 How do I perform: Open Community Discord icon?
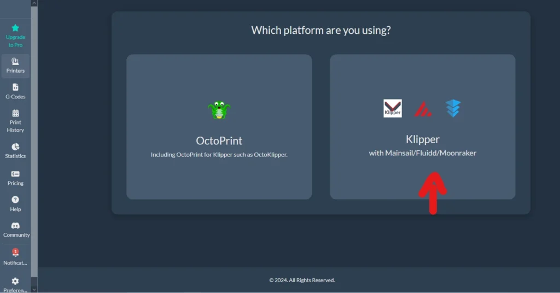[15, 226]
